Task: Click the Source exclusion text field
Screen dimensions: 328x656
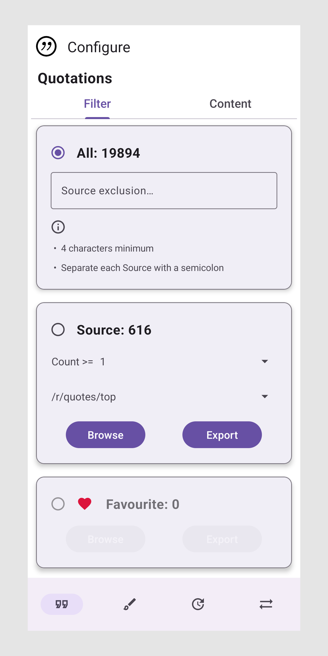Action: pyautogui.click(x=164, y=191)
